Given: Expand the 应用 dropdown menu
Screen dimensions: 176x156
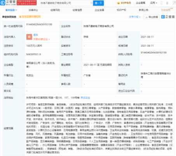Looking at the screenshot, I should [153, 3].
